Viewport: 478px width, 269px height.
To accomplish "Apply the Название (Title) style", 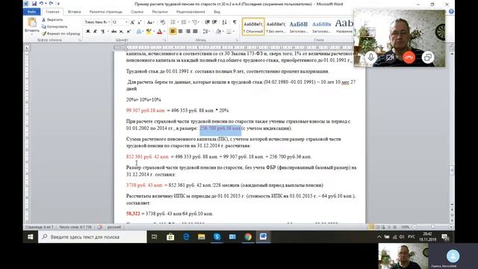I will click(344, 27).
